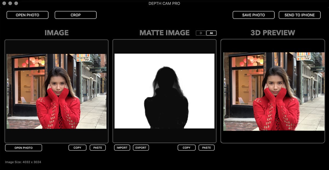This screenshot has height=170, width=329.
Task: Click PASTE under the Image panel
Action: [x=98, y=148]
